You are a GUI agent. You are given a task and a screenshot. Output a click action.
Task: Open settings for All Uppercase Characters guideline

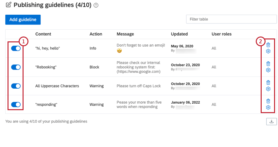[x=268, y=89]
